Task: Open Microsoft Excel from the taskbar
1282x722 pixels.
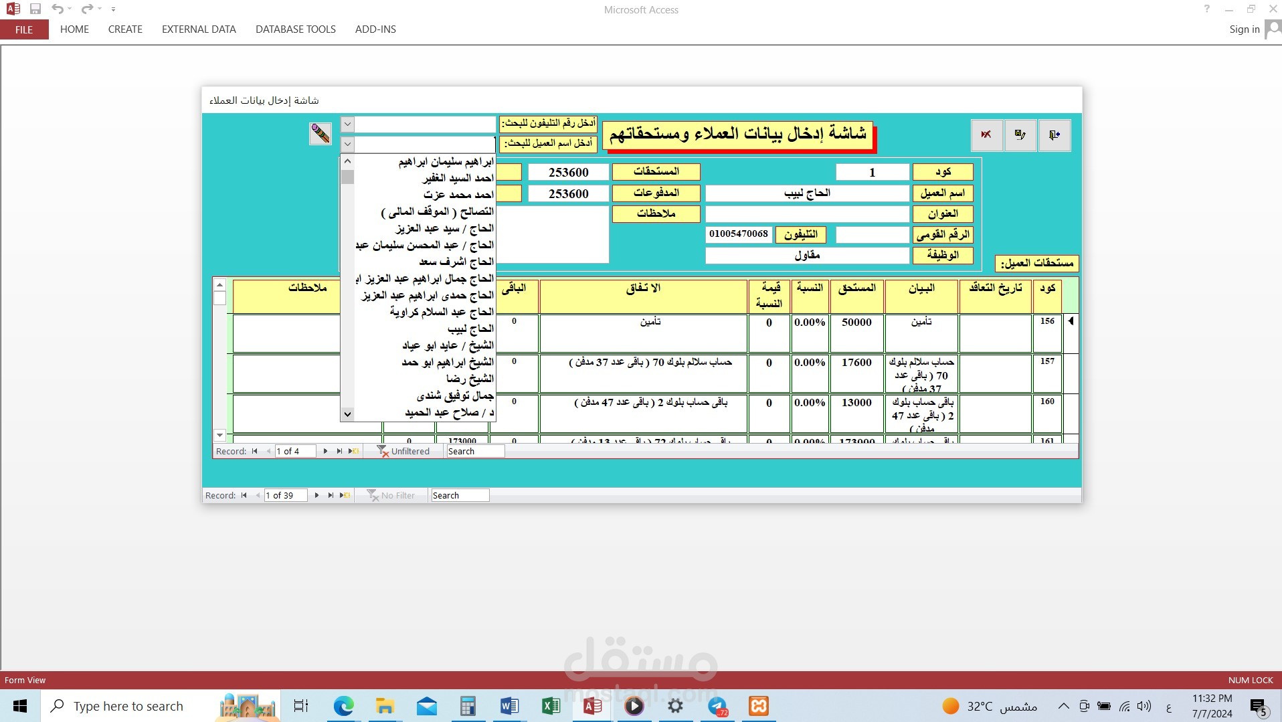Action: point(551,706)
